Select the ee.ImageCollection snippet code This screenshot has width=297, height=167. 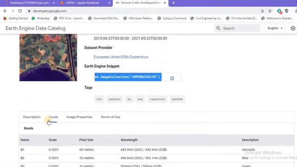128,77
